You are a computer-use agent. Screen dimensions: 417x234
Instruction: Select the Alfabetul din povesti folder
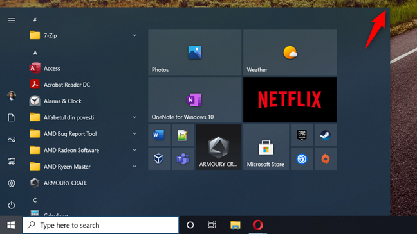(x=84, y=117)
